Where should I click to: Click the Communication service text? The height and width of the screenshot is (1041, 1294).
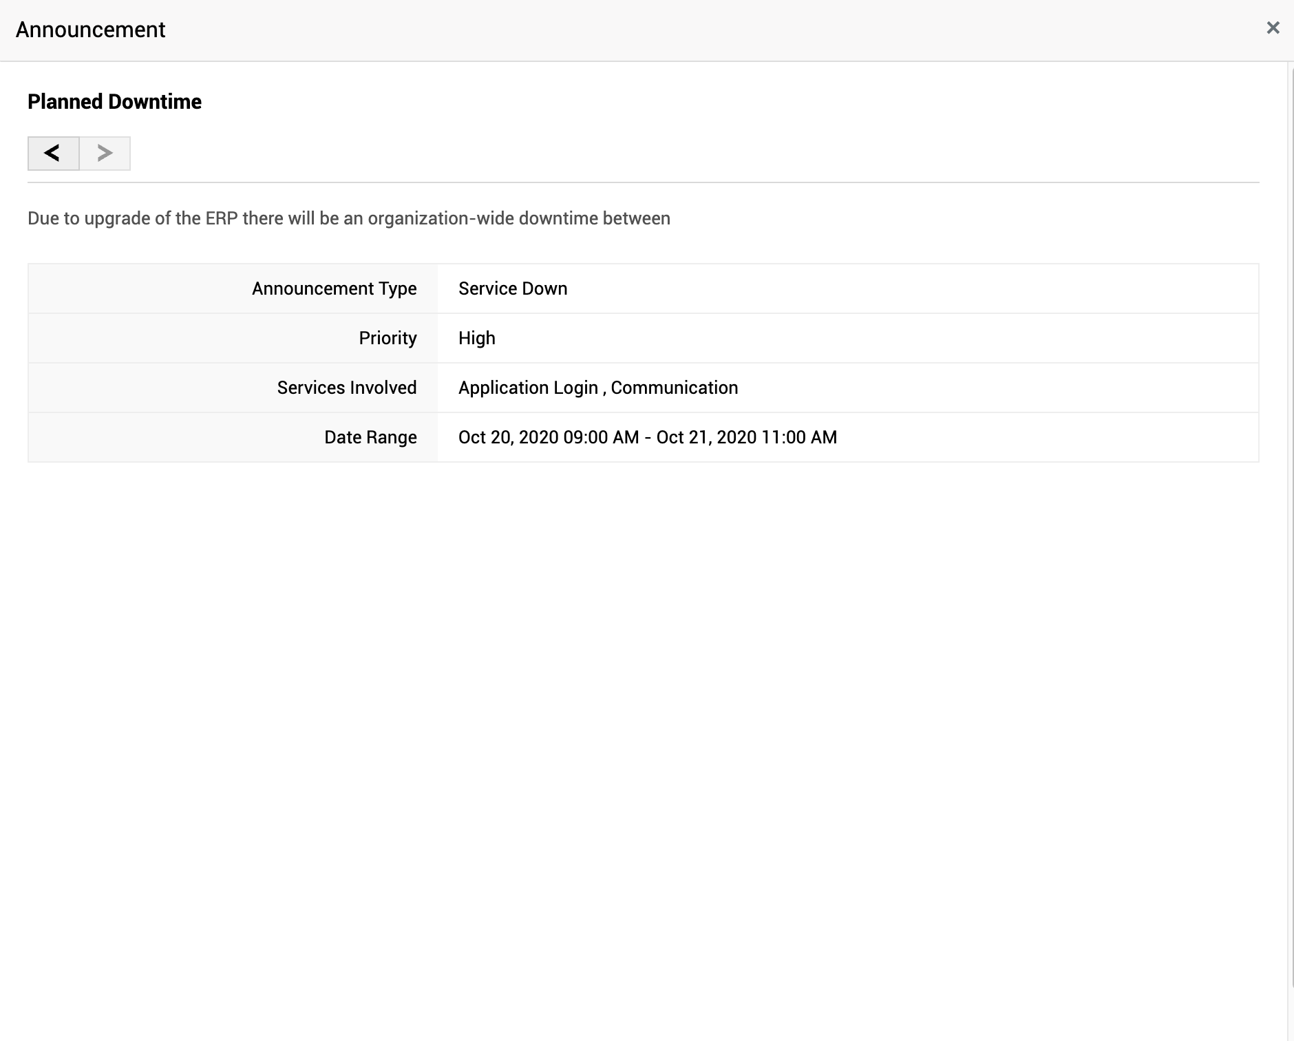675,388
